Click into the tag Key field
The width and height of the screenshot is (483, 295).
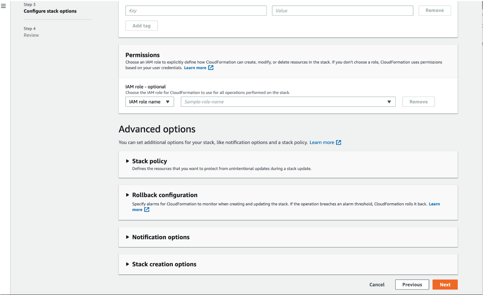pos(196,11)
